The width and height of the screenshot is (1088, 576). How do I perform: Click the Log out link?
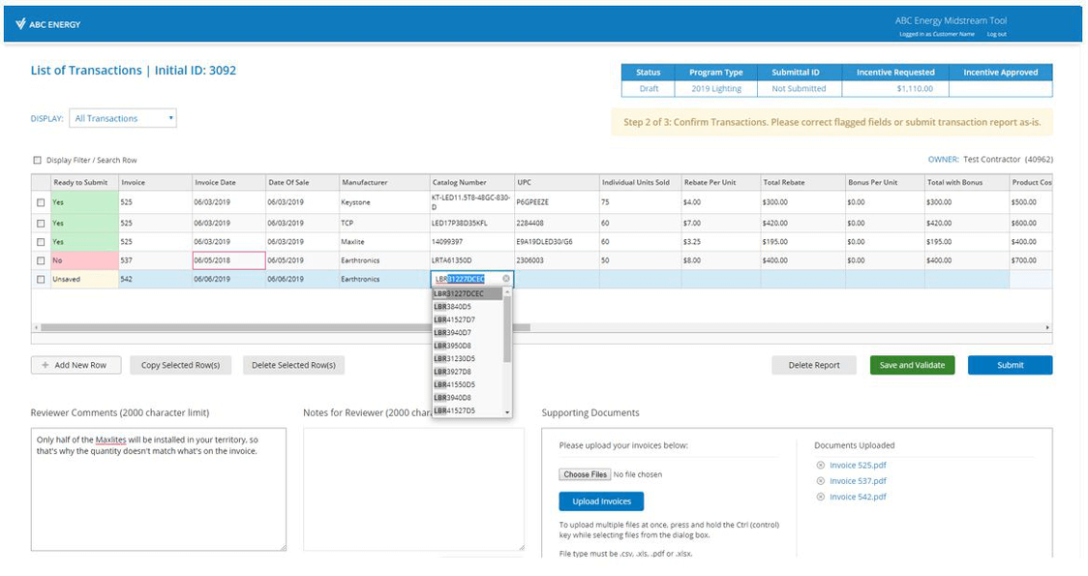click(996, 34)
